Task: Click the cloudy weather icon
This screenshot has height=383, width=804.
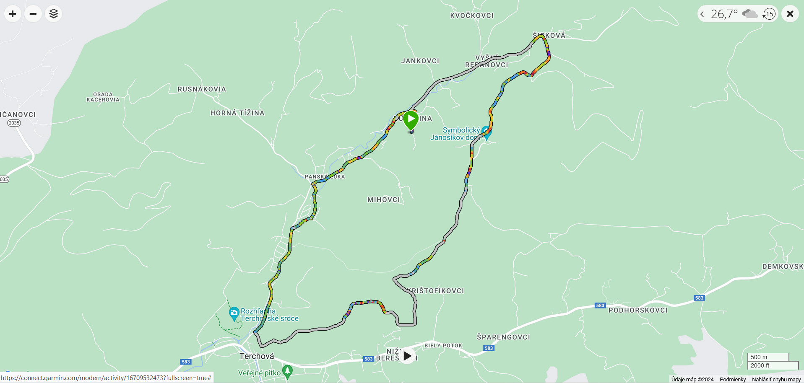Action: [x=749, y=14]
